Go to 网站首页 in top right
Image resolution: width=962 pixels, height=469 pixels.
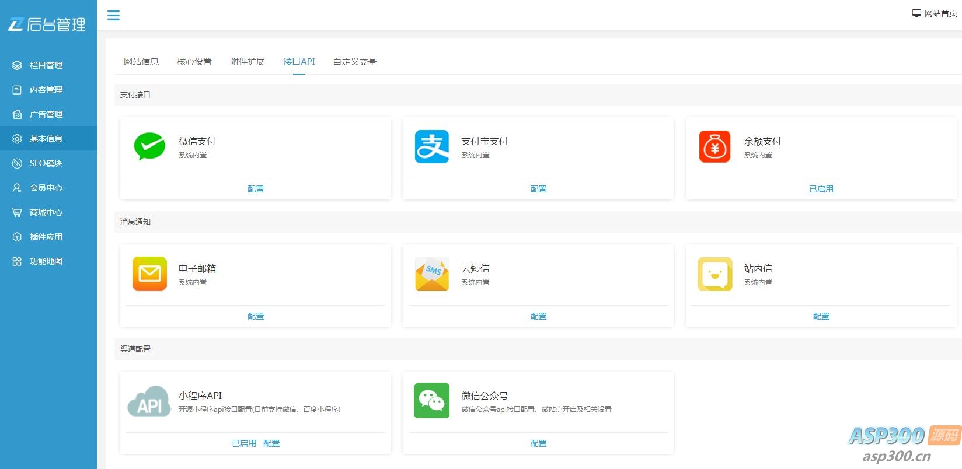click(935, 13)
